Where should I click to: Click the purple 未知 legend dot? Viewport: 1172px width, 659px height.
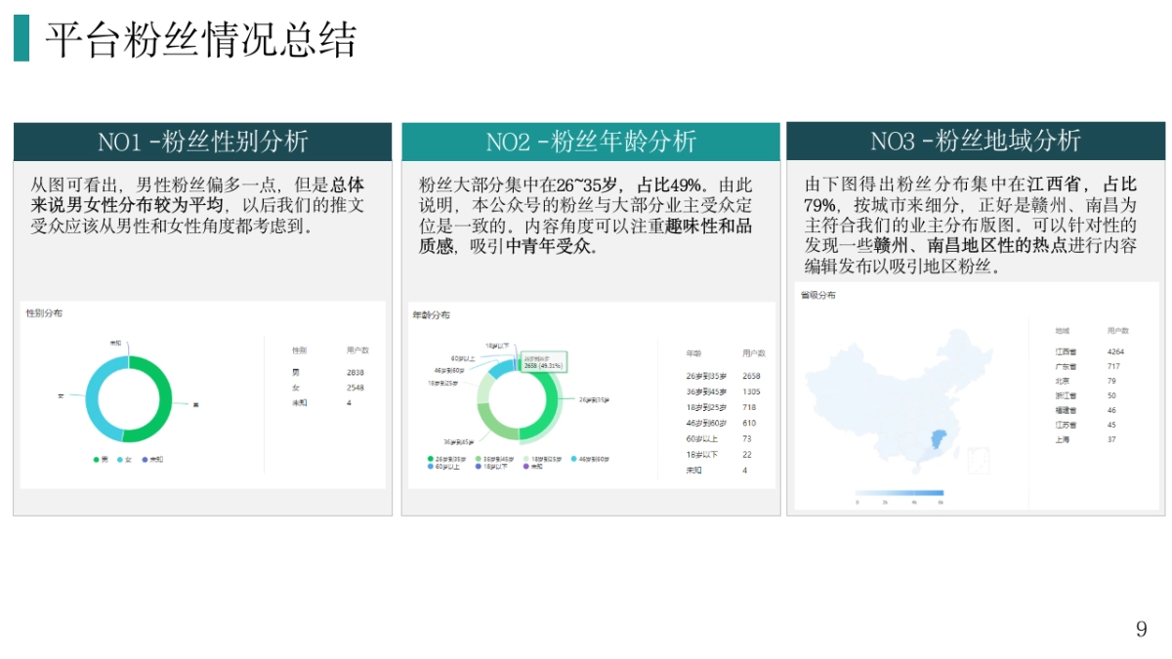point(145,460)
